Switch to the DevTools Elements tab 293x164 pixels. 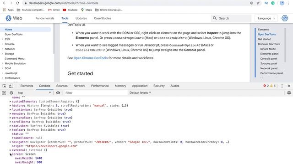tap(27, 86)
